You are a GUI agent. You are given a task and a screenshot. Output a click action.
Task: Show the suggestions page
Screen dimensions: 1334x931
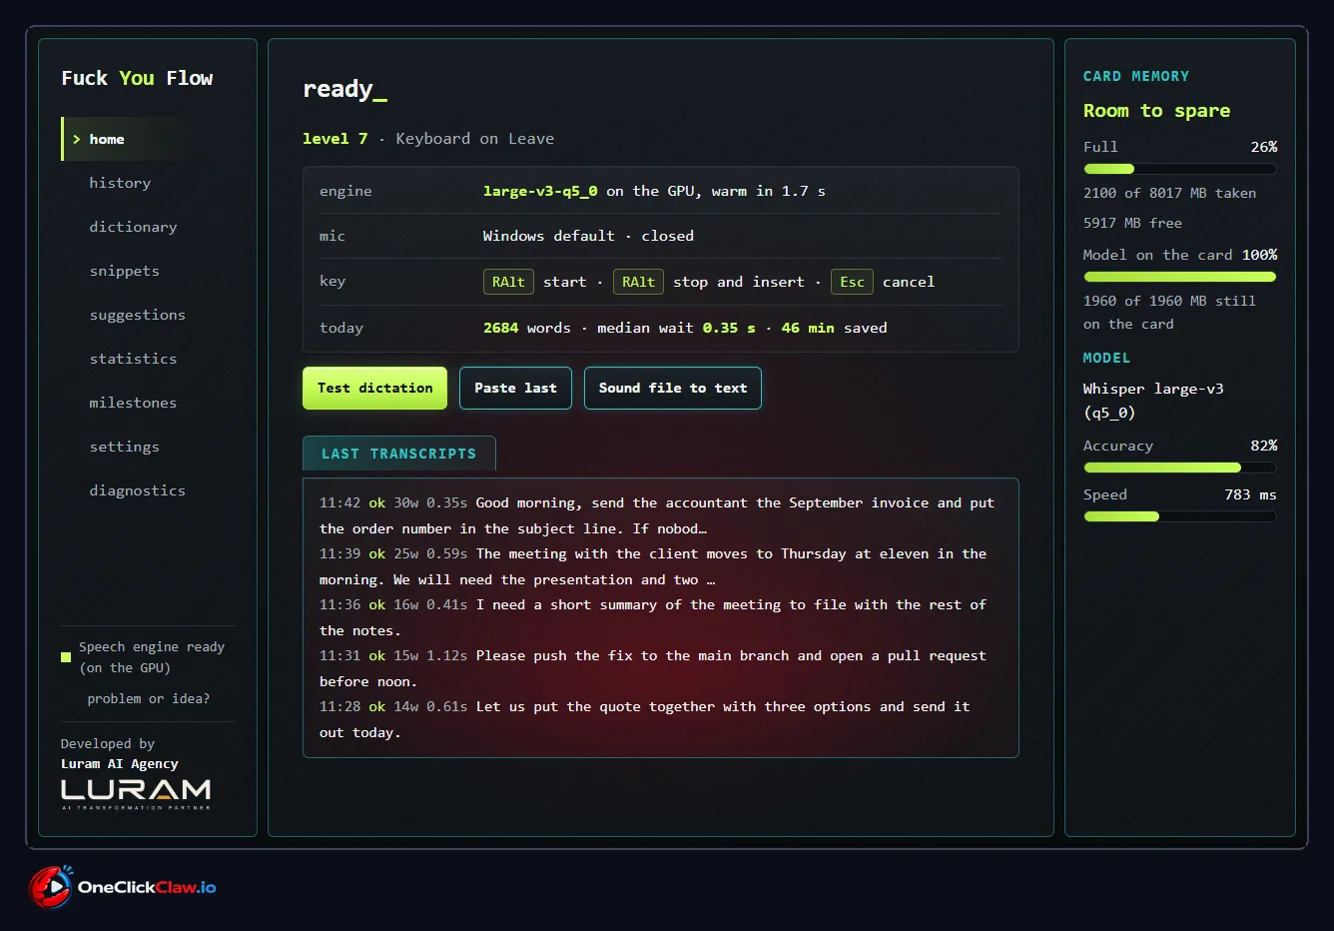[x=137, y=315]
